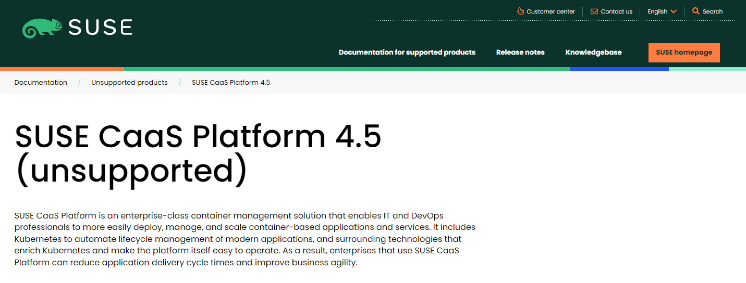The height and width of the screenshot is (283, 746).
Task: Open Documentation for supported products menu
Action: [407, 53]
